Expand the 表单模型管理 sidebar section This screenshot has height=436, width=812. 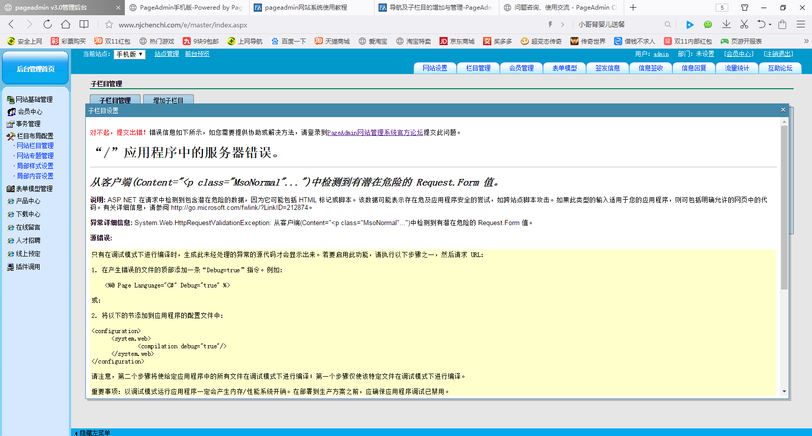coord(33,189)
